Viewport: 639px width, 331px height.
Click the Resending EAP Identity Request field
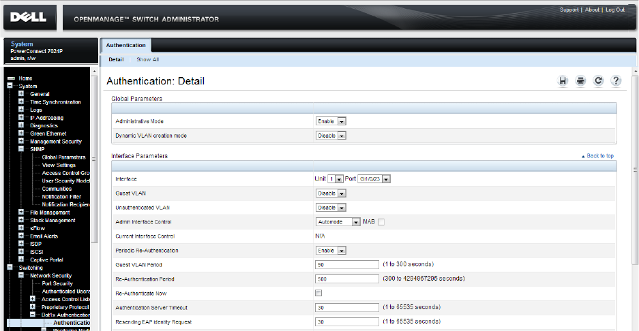347,322
